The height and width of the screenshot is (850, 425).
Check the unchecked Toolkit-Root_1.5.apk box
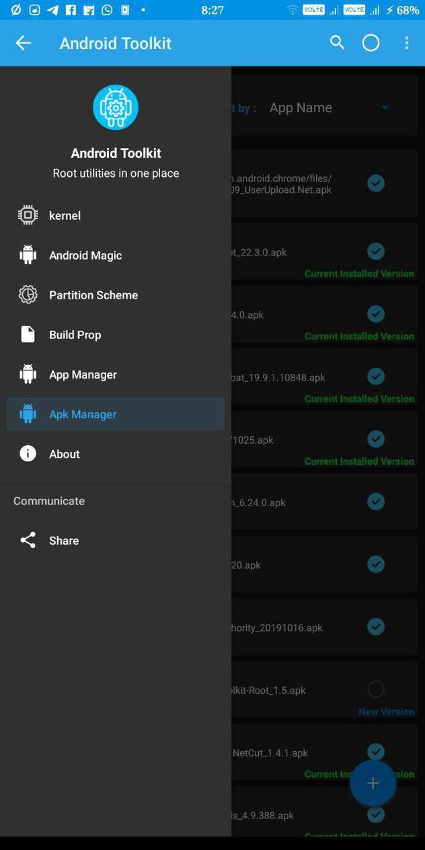(376, 689)
